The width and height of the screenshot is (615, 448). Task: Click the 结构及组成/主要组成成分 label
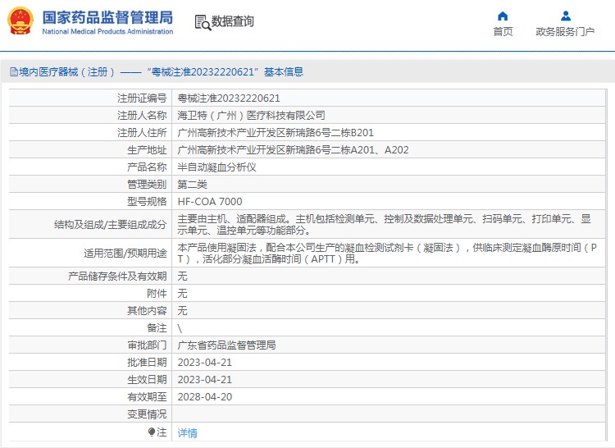(110, 224)
